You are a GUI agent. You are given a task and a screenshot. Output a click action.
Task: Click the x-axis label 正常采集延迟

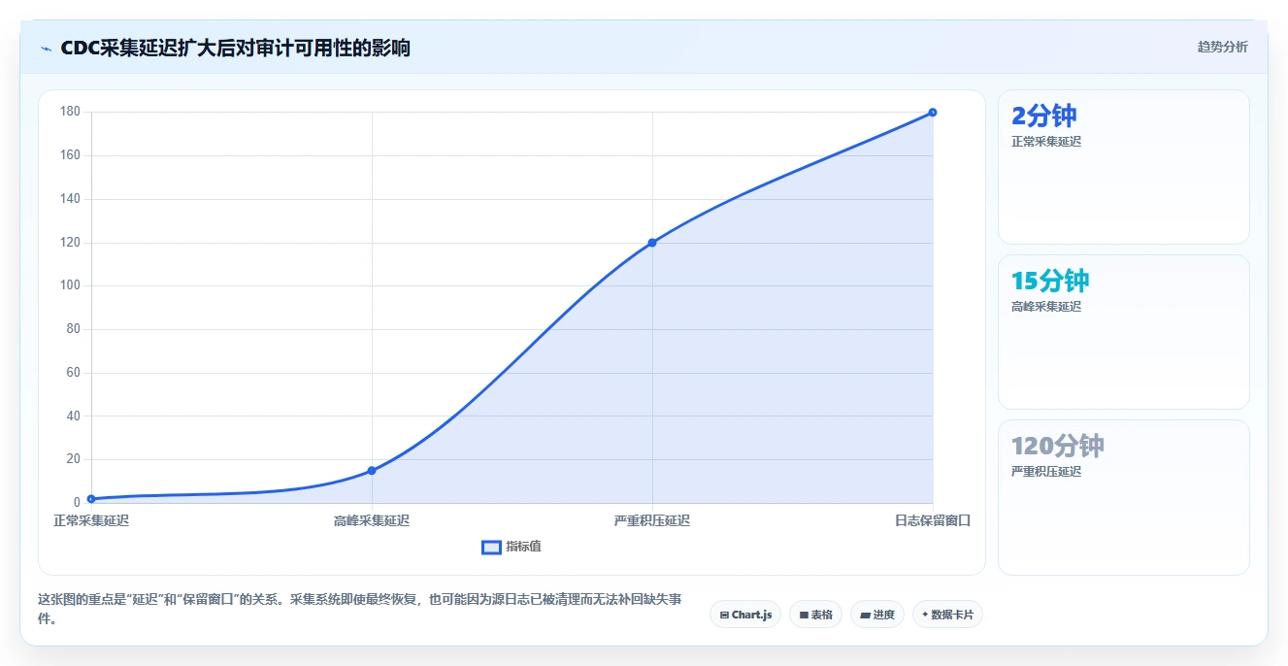91,520
